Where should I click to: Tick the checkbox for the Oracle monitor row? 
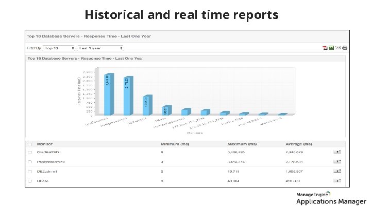pyautogui.click(x=30, y=153)
